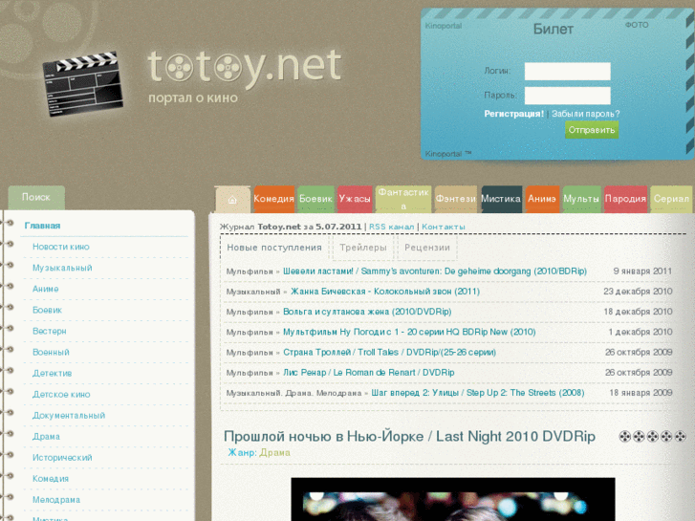Open the Пародия genre tab

coord(625,199)
